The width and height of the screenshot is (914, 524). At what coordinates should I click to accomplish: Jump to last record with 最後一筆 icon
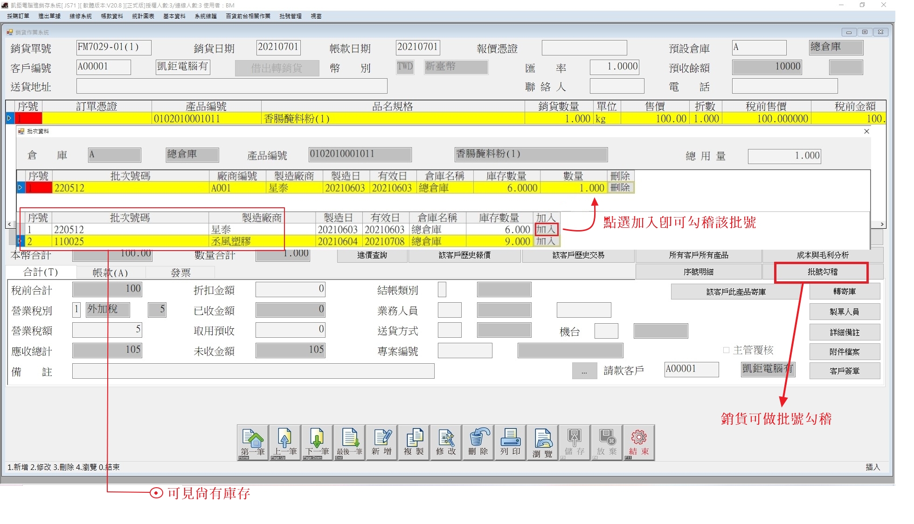pyautogui.click(x=349, y=442)
